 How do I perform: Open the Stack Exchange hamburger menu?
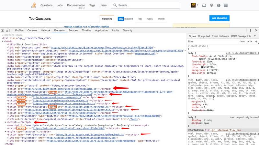click(x=226, y=5)
